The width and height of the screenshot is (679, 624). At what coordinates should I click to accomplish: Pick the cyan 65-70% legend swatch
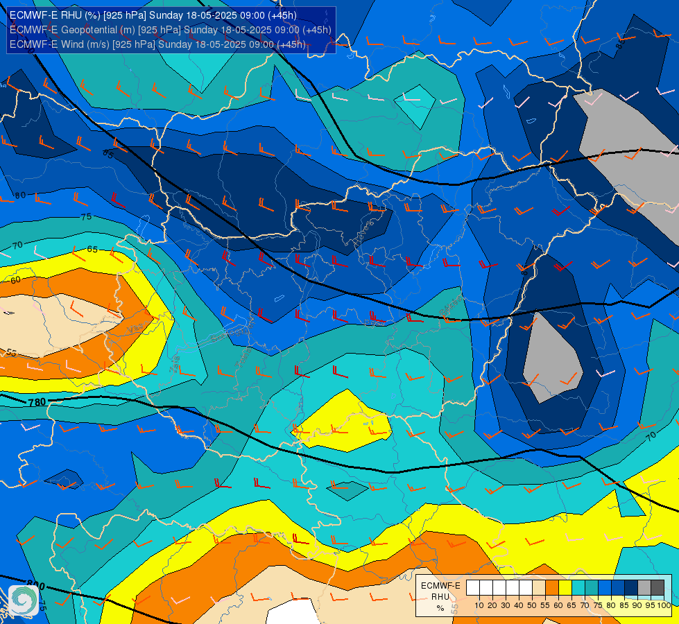[x=578, y=587]
